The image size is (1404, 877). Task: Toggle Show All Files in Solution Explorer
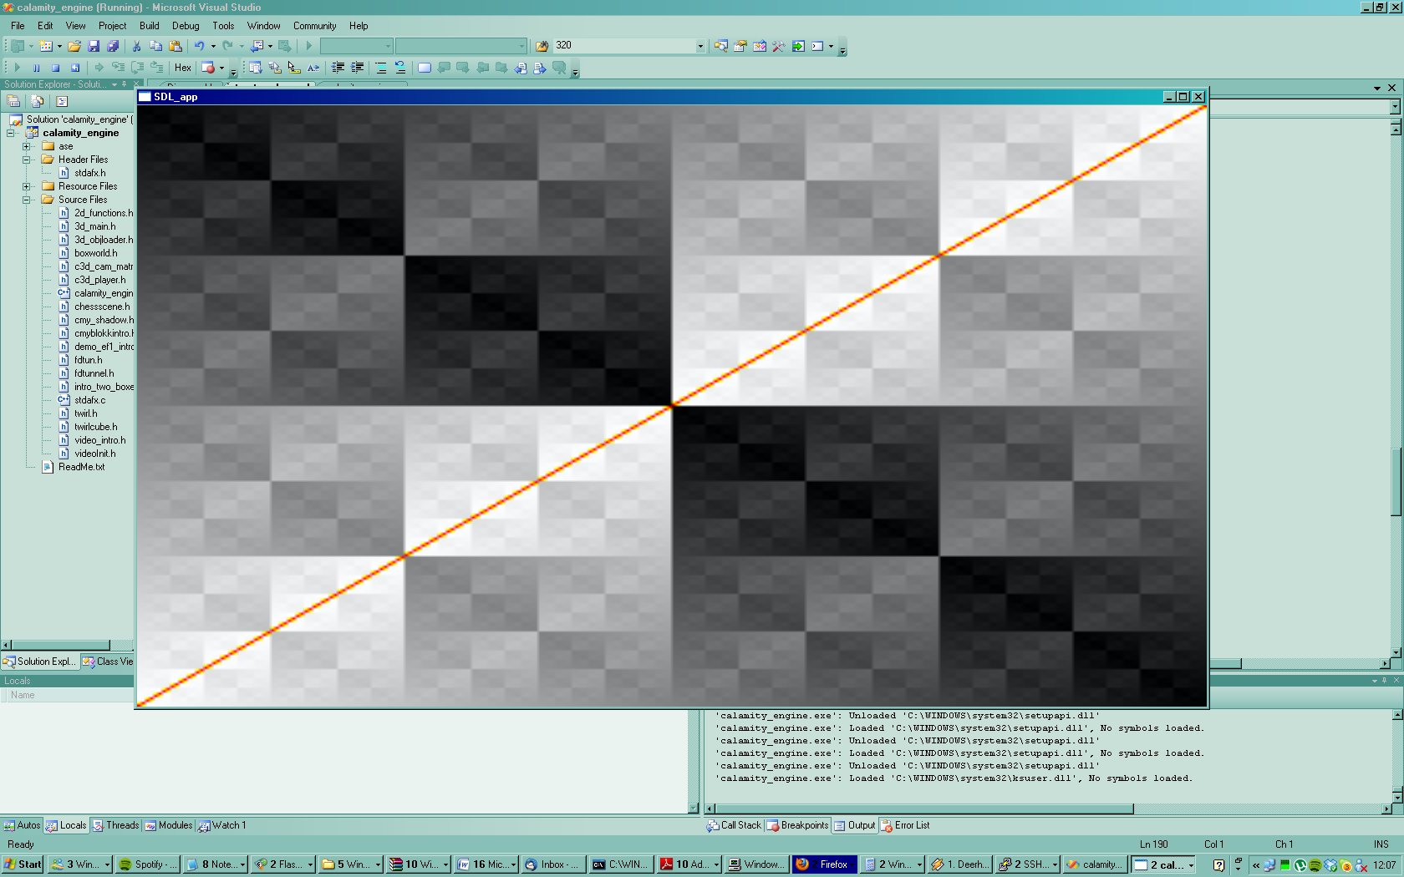click(37, 101)
